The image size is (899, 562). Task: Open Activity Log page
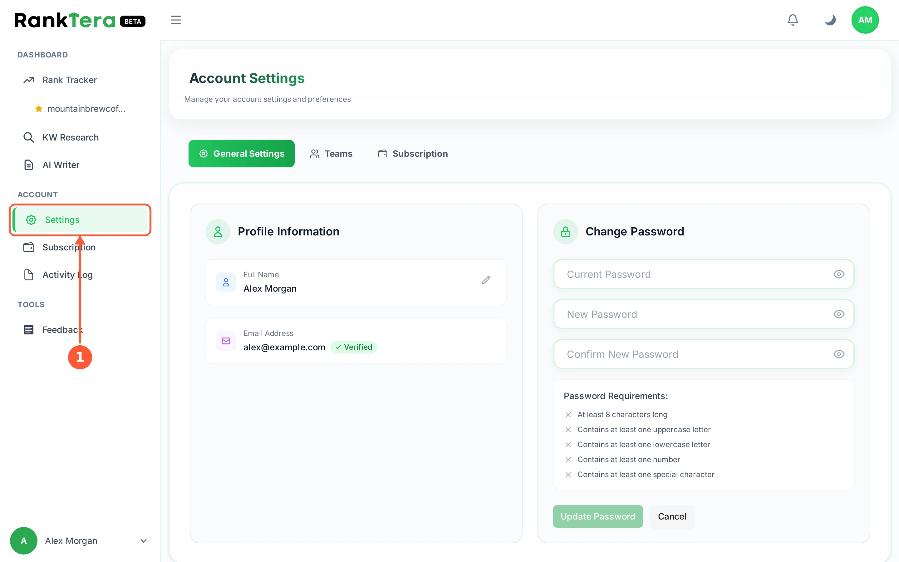pyautogui.click(x=80, y=275)
